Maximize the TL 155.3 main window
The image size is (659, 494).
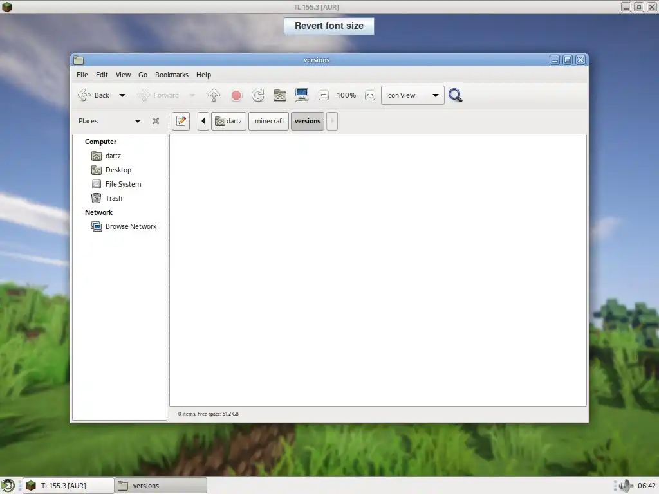[639, 7]
